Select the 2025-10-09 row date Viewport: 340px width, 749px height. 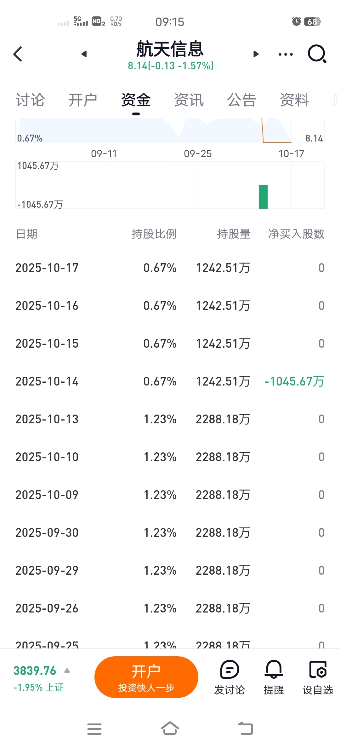tap(47, 495)
